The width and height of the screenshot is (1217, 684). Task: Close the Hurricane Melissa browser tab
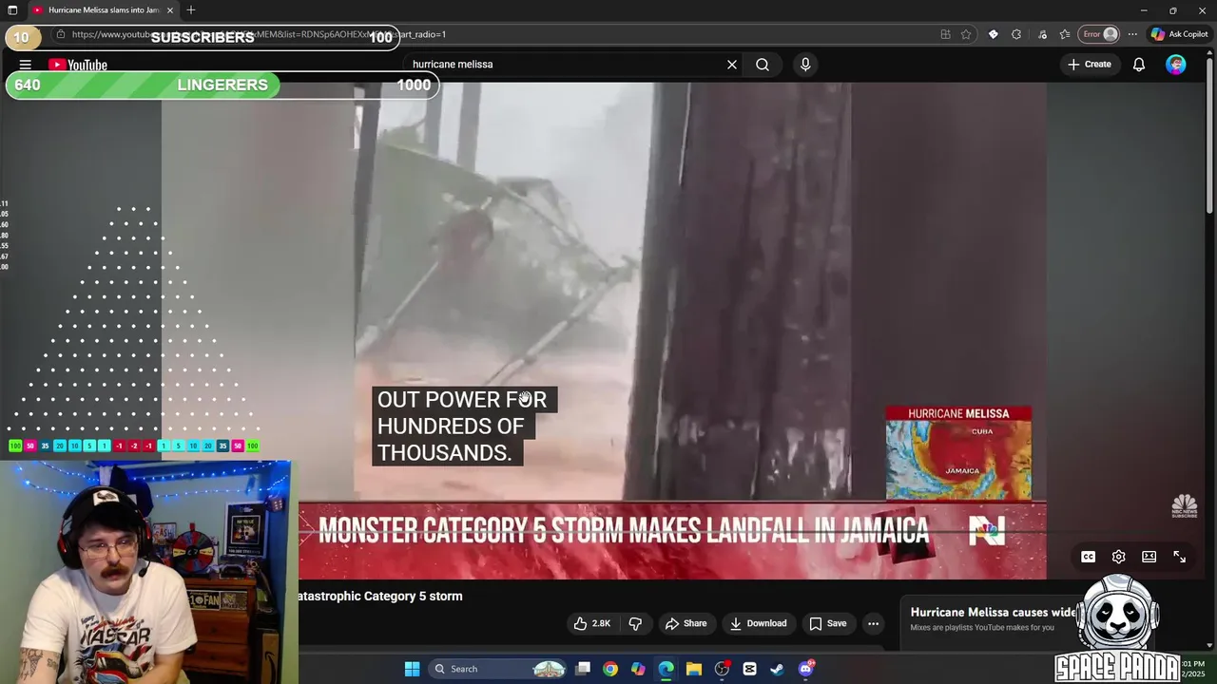(170, 10)
